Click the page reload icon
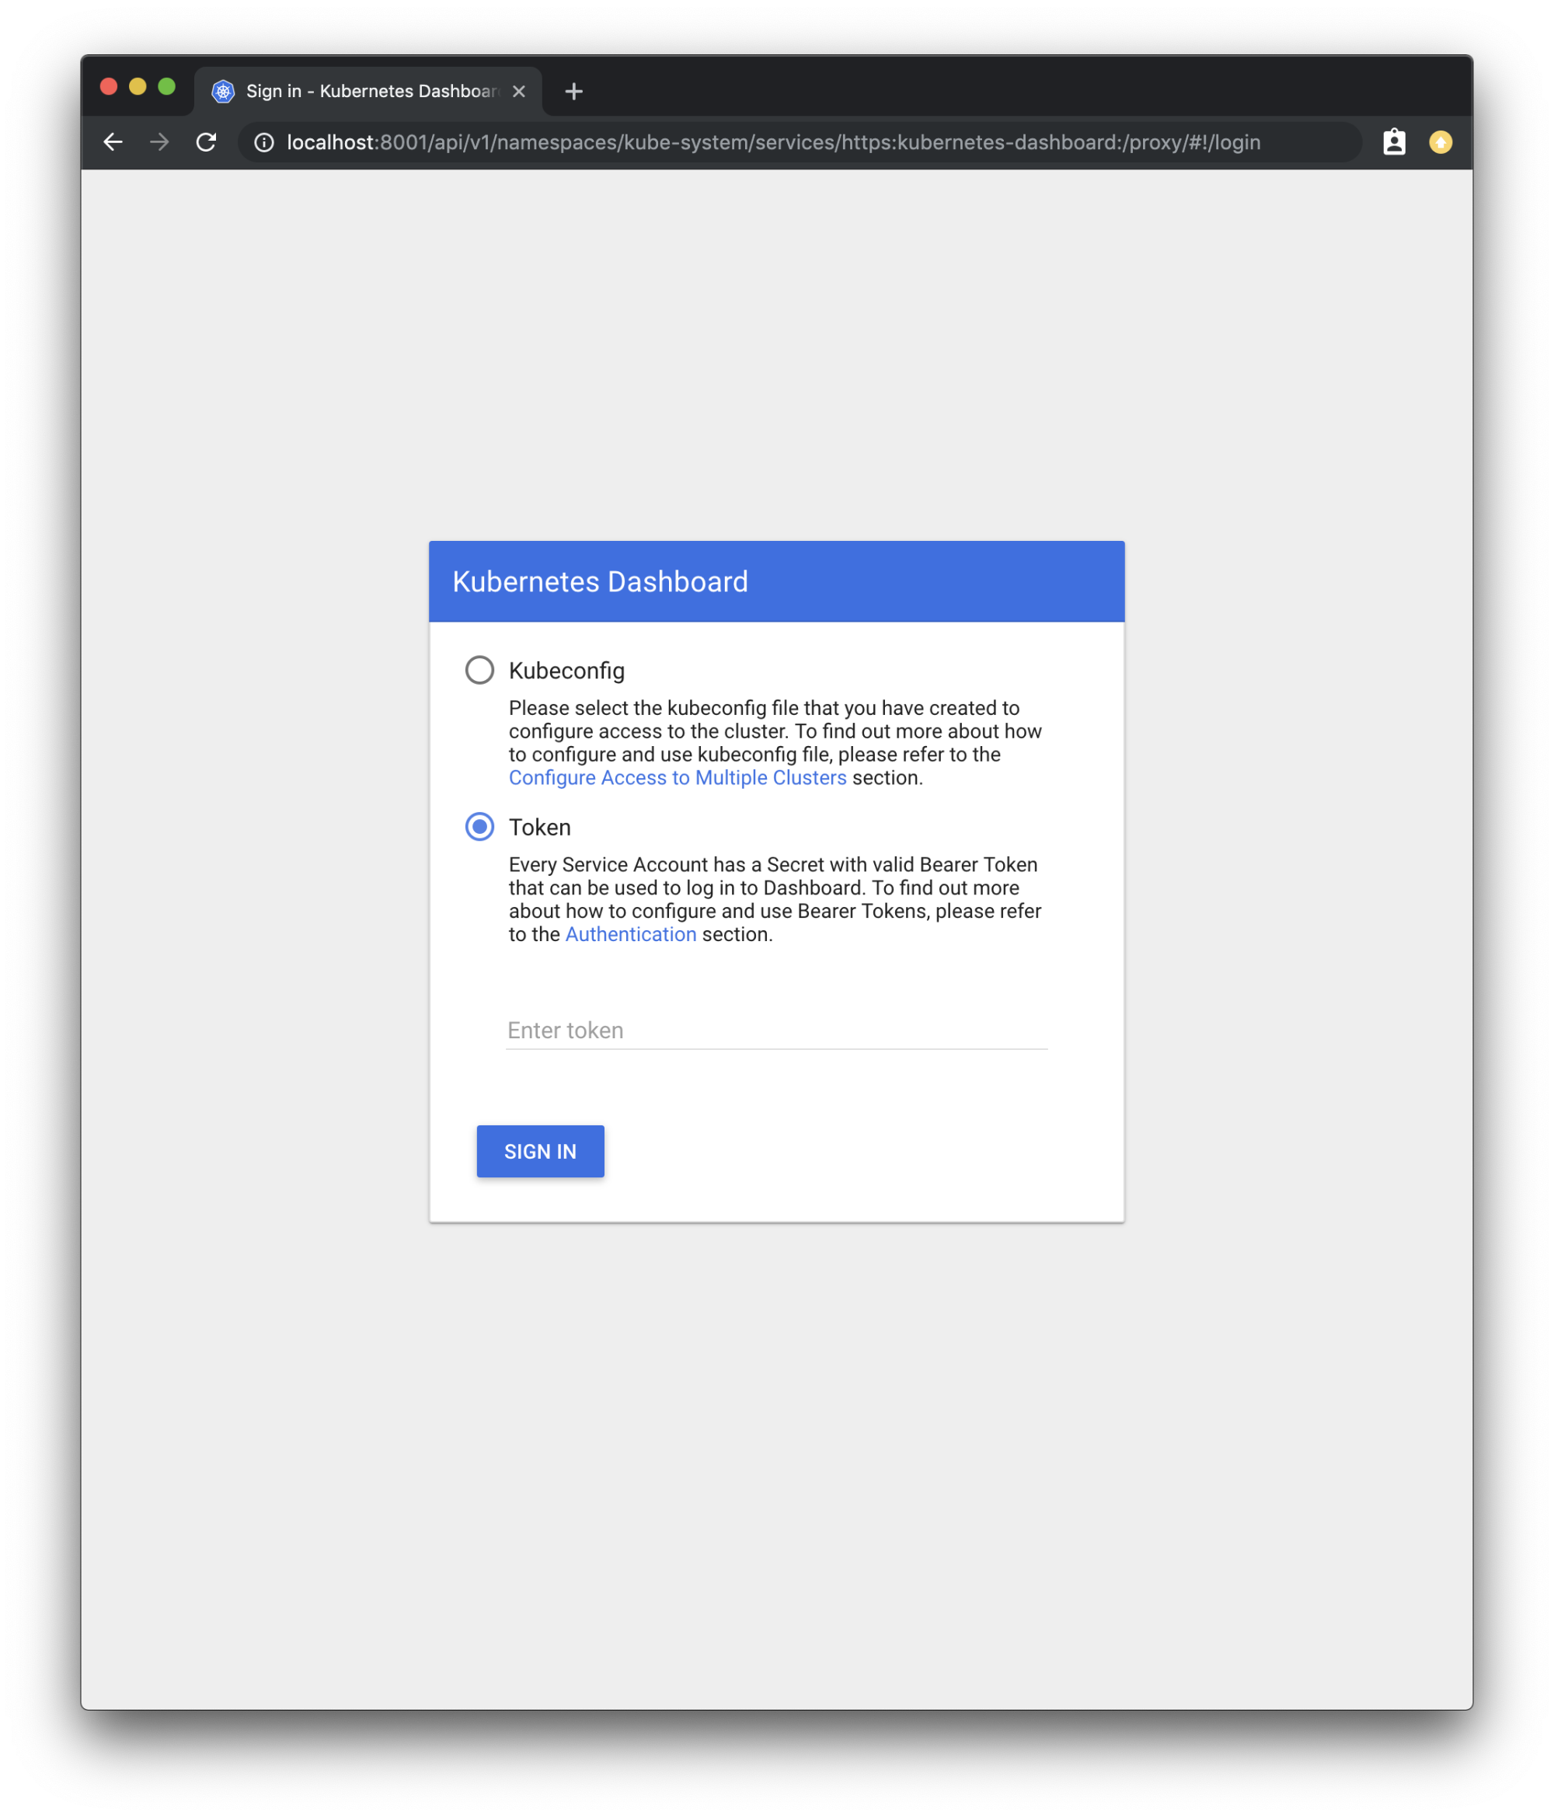The height and width of the screenshot is (1817, 1554). (x=207, y=141)
